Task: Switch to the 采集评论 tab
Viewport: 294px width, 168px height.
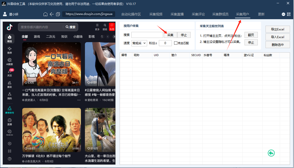Action: [198, 14]
